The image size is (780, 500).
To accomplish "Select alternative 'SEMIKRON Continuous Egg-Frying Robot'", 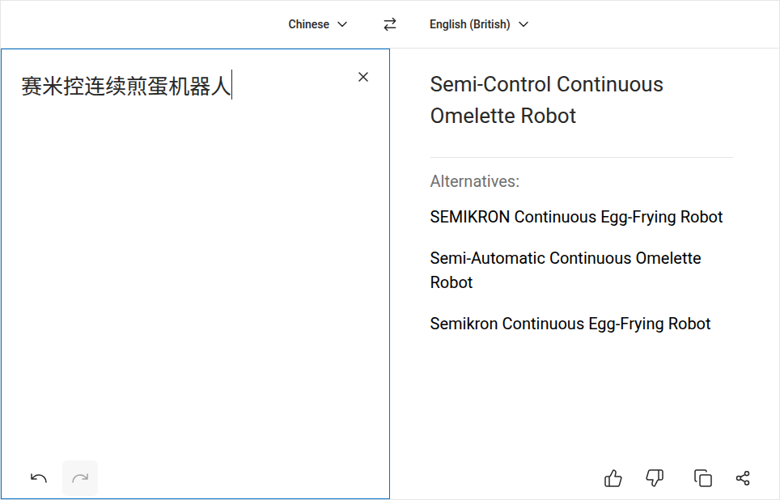I will (x=576, y=217).
